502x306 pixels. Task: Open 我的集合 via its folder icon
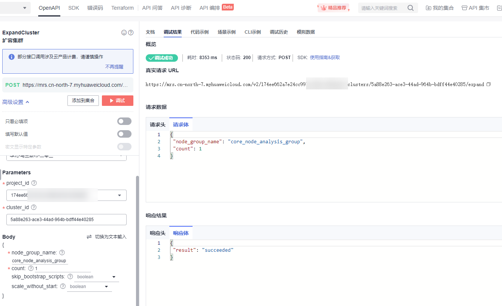[x=429, y=8]
